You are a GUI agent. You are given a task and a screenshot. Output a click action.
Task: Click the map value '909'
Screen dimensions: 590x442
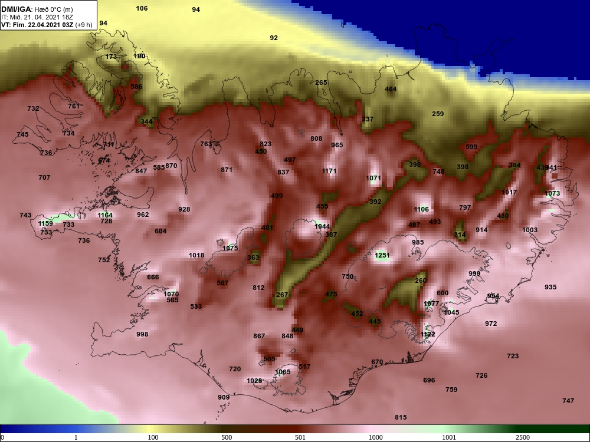(x=224, y=397)
